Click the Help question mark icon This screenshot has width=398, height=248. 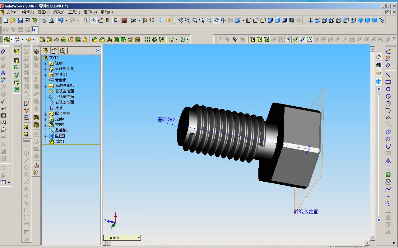pyautogui.click(x=169, y=20)
